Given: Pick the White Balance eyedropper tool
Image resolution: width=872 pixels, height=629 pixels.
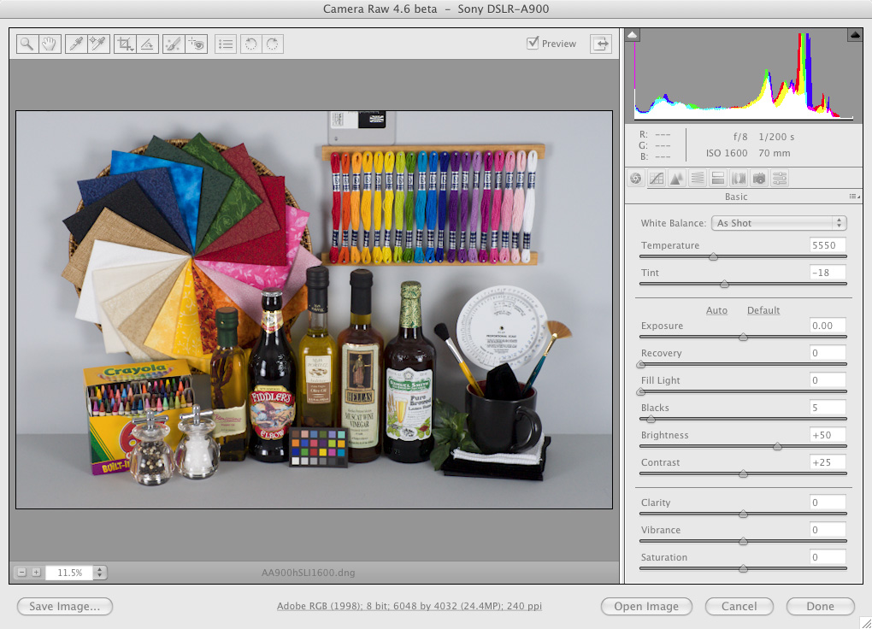Looking at the screenshot, I should [76, 44].
